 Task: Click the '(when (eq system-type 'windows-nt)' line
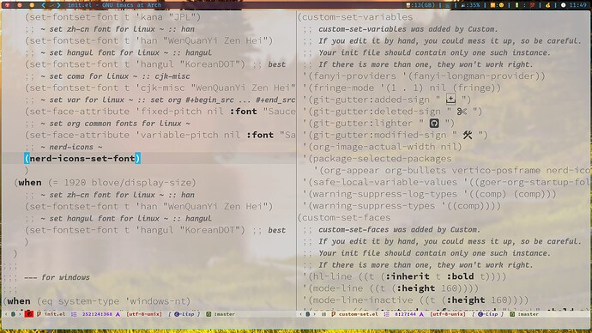coord(97,301)
